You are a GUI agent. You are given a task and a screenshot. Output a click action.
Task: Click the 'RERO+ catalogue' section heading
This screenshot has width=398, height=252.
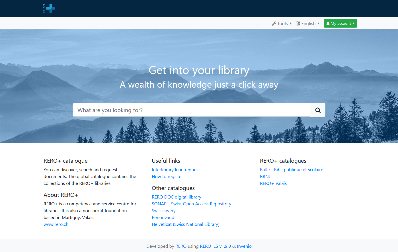coord(65,161)
